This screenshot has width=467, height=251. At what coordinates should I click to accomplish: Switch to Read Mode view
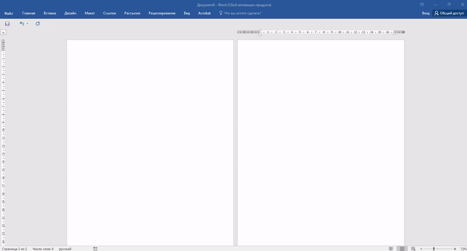(391, 249)
